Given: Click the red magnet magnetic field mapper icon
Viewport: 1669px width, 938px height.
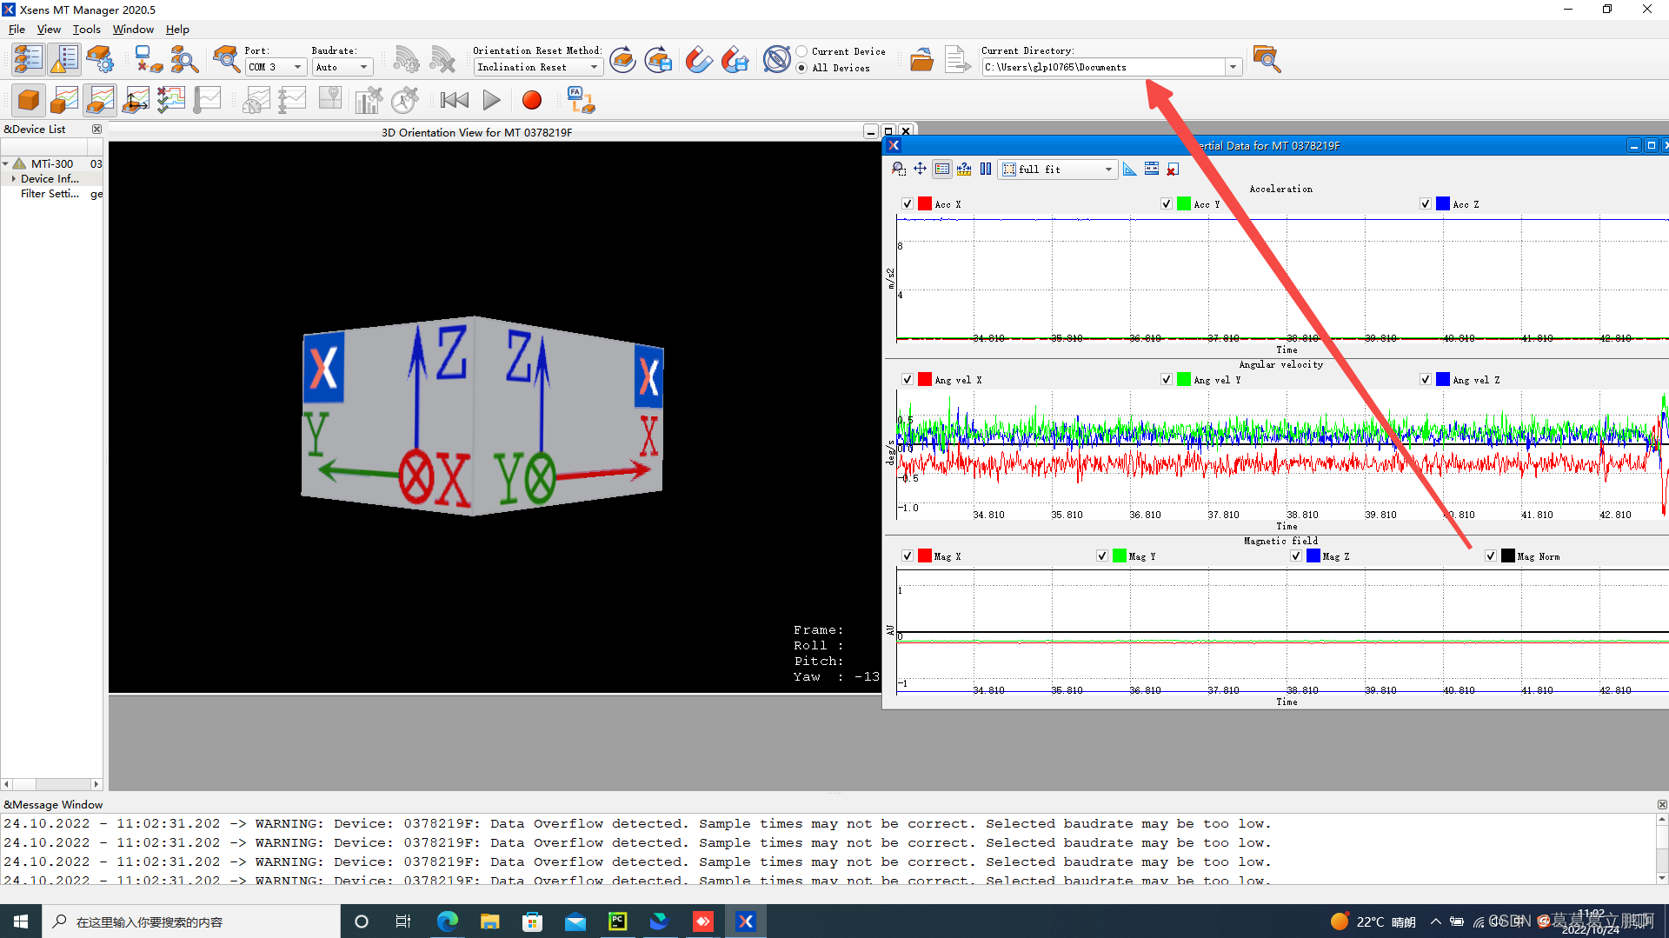Looking at the screenshot, I should 698,59.
